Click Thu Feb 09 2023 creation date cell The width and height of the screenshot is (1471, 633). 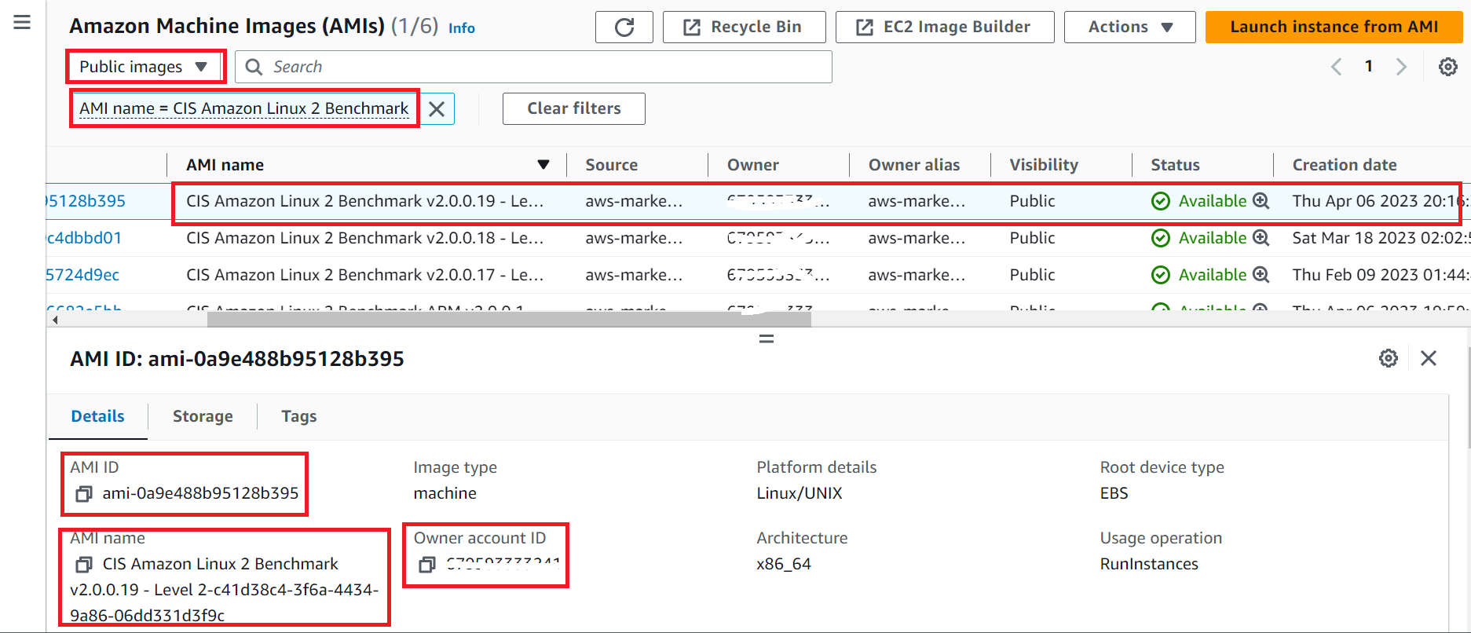(x=1381, y=275)
